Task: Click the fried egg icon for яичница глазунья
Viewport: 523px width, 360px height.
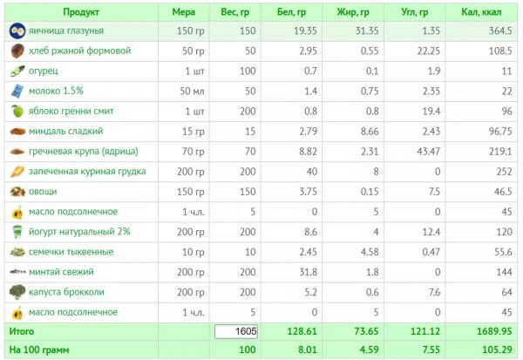Action: [17, 31]
